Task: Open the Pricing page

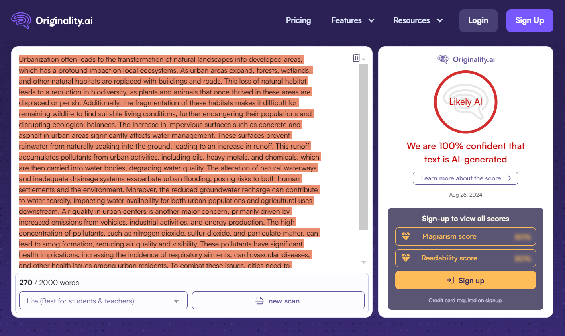Action: (298, 20)
